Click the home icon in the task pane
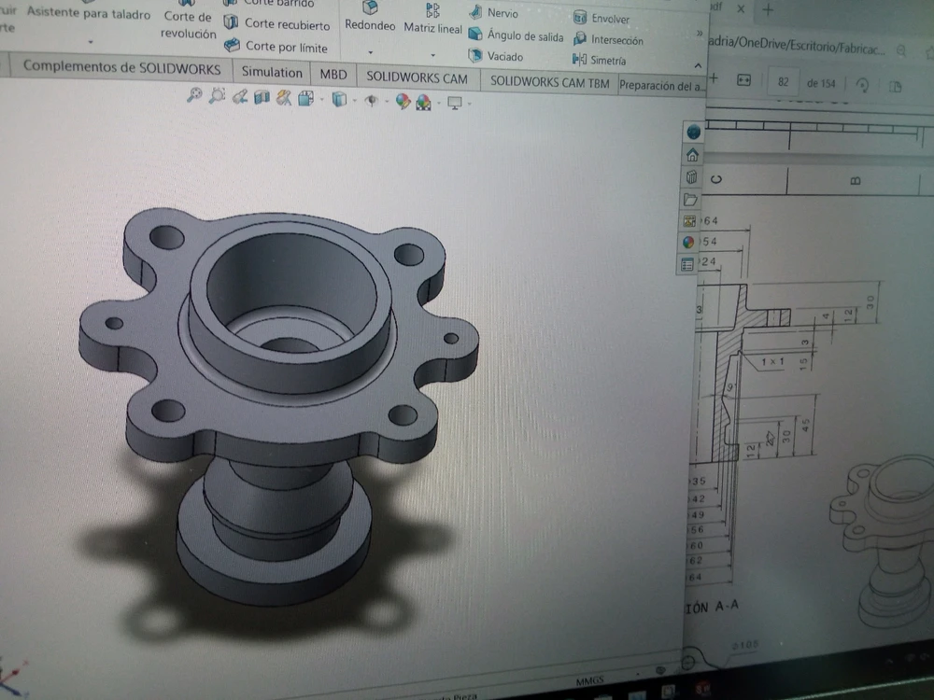This screenshot has width=934, height=700. pyautogui.click(x=692, y=155)
